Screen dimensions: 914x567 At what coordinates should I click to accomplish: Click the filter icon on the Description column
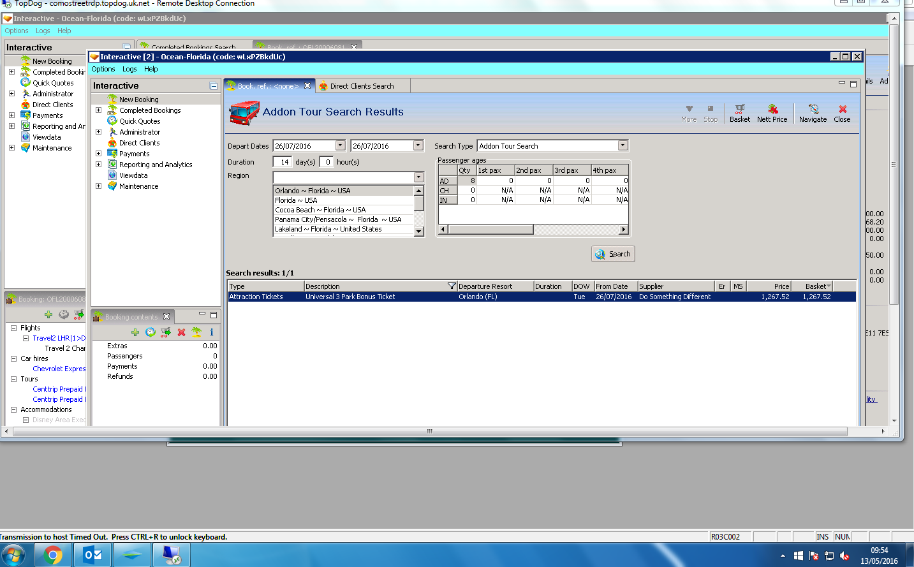(452, 286)
